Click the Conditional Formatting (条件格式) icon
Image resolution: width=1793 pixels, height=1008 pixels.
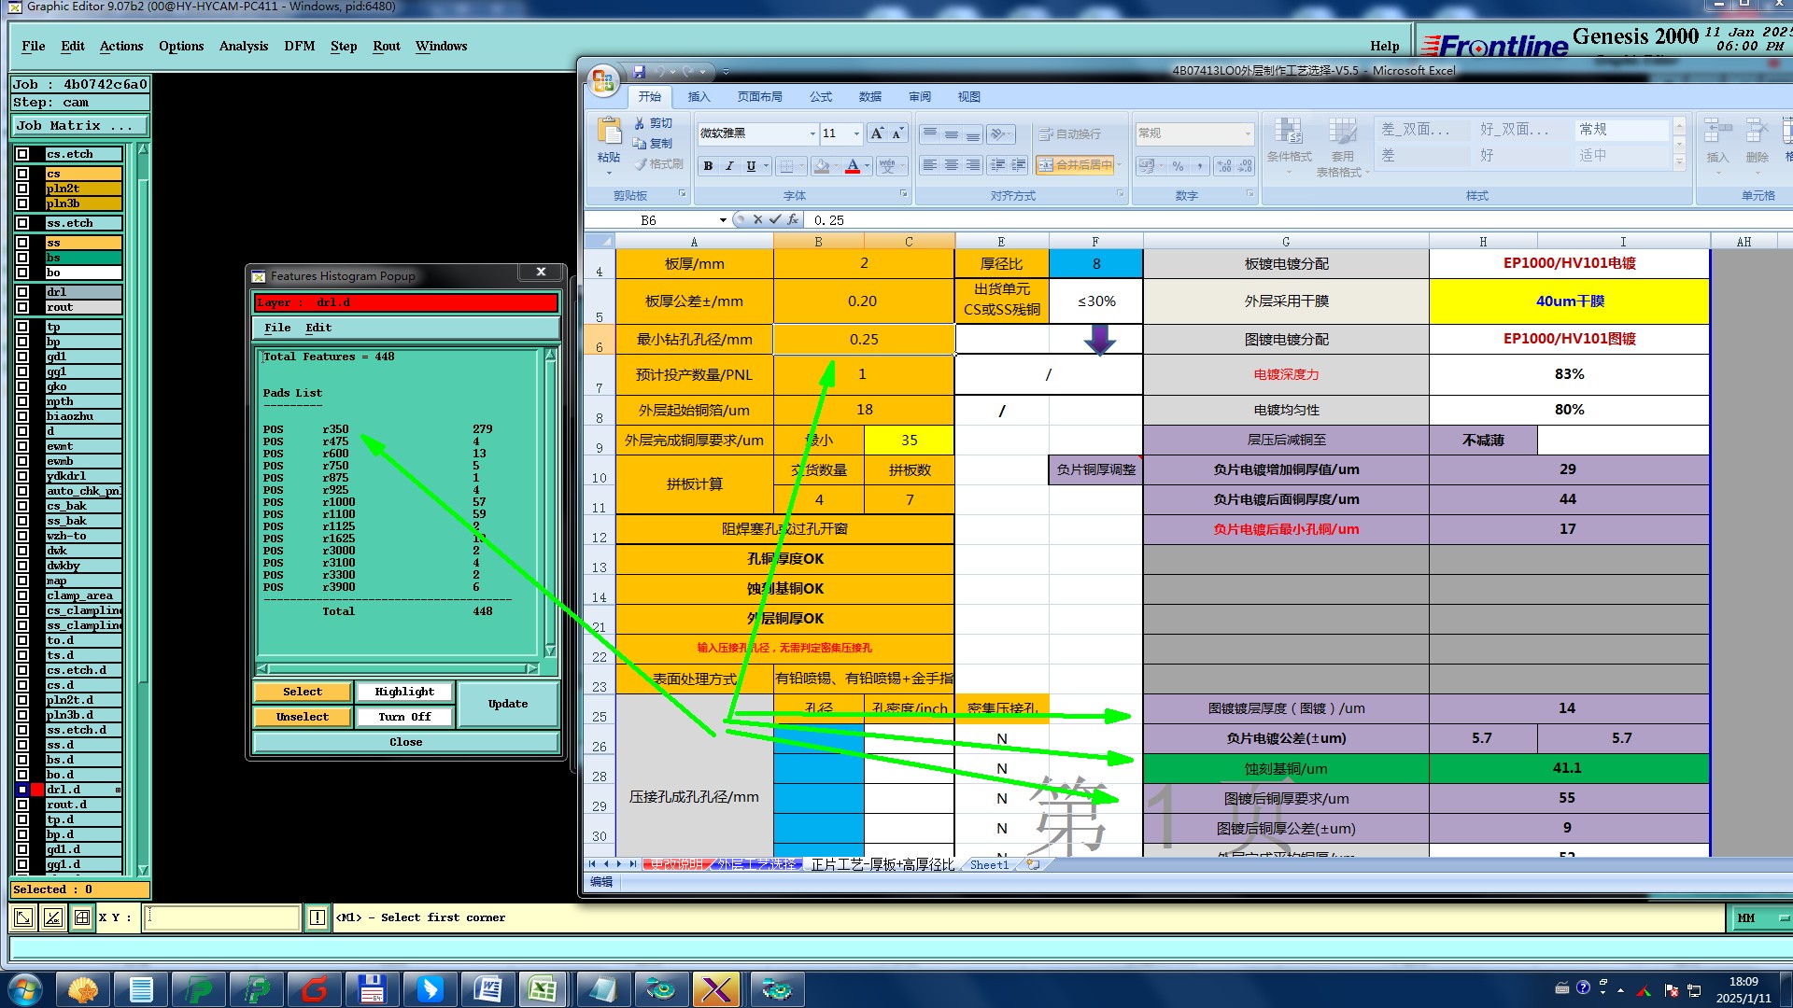tap(1289, 131)
